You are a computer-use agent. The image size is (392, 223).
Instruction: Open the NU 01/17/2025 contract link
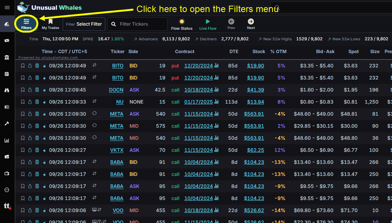tap(198, 102)
